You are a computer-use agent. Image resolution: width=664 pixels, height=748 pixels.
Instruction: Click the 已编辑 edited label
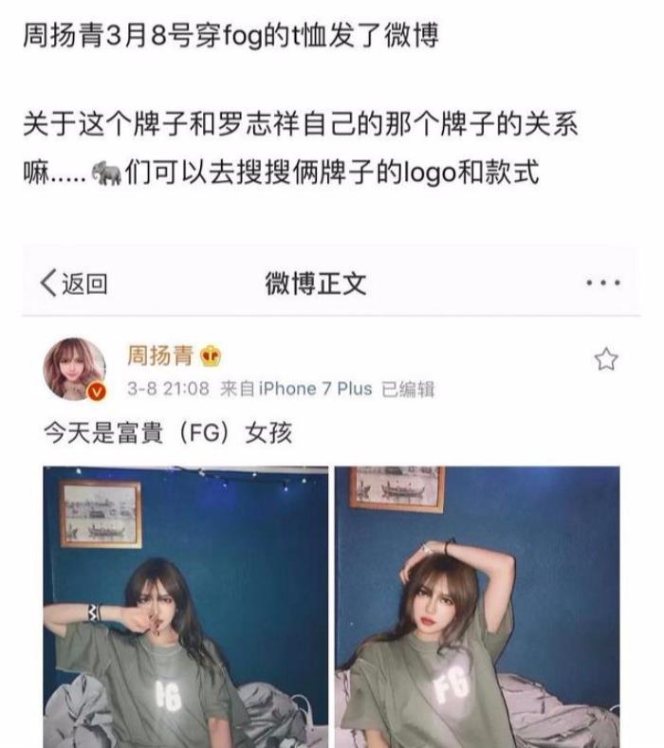click(408, 390)
